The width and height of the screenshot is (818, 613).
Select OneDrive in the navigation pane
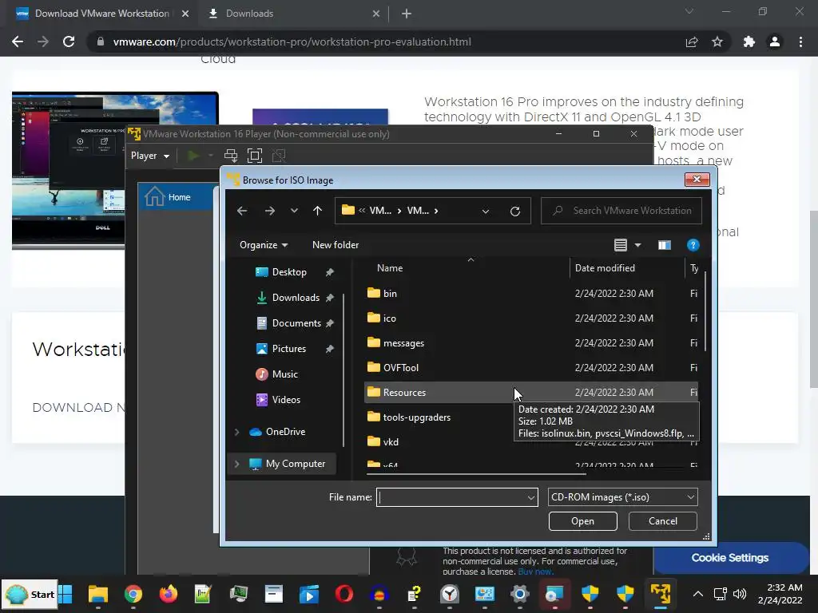(285, 432)
